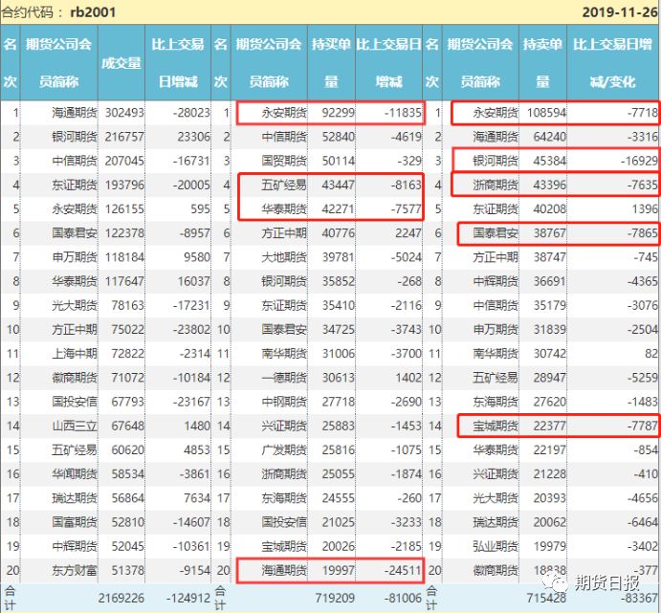Click total volume 2169226
Screen dimensions: 661x613
[x=121, y=598]
